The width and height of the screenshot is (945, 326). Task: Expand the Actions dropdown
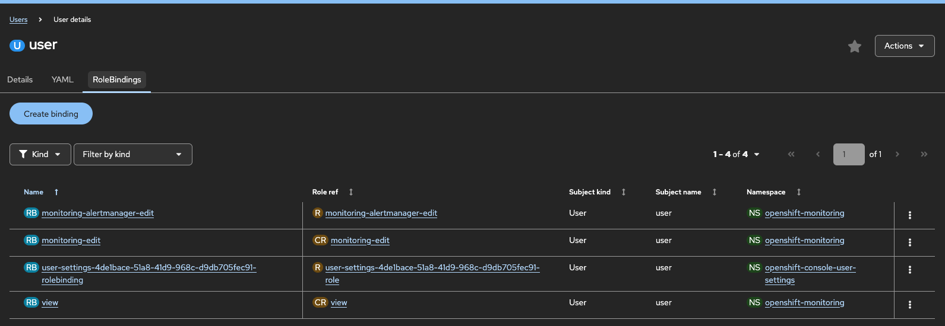tap(904, 46)
